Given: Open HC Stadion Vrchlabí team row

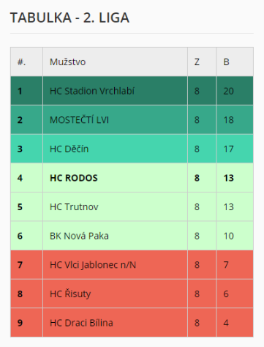Looking at the screenshot, I should tap(132, 91).
